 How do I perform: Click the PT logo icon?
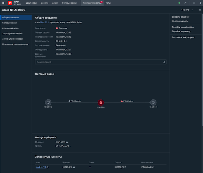point(10,3)
